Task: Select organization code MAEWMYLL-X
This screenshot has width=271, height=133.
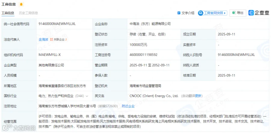Action: pos(50,55)
